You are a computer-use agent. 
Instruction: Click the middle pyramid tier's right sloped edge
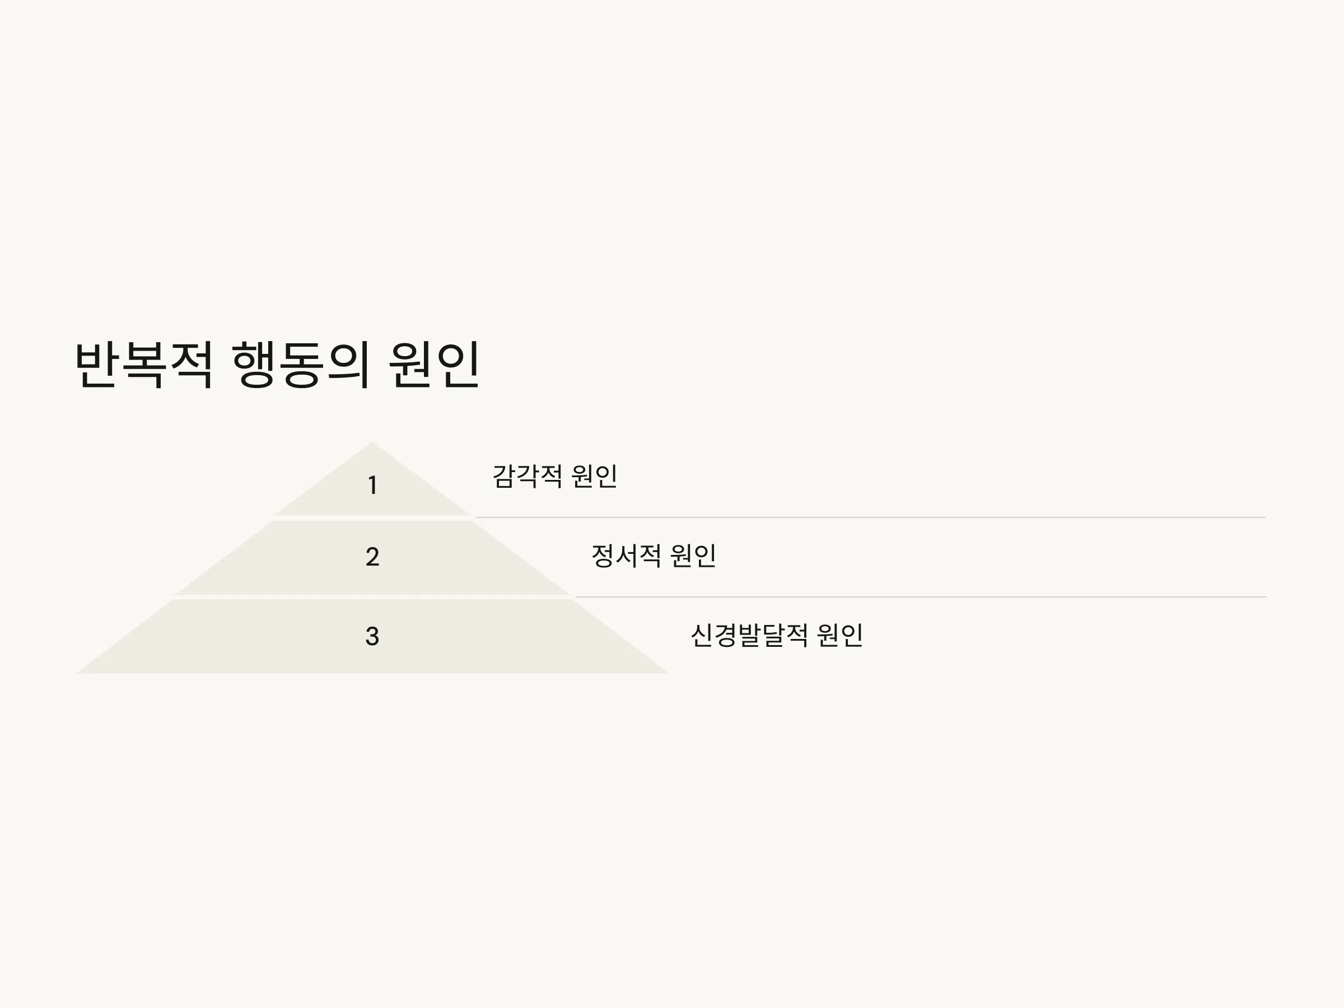pyautogui.click(x=521, y=558)
